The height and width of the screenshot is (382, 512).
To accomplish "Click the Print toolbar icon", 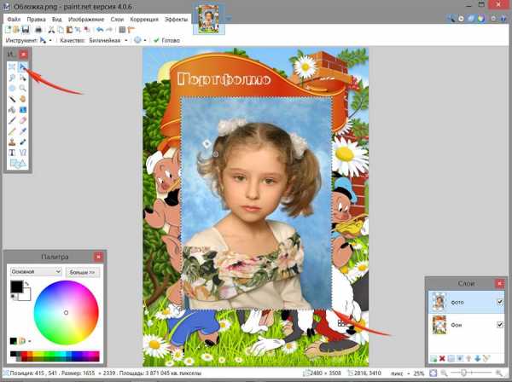I will tap(38, 30).
